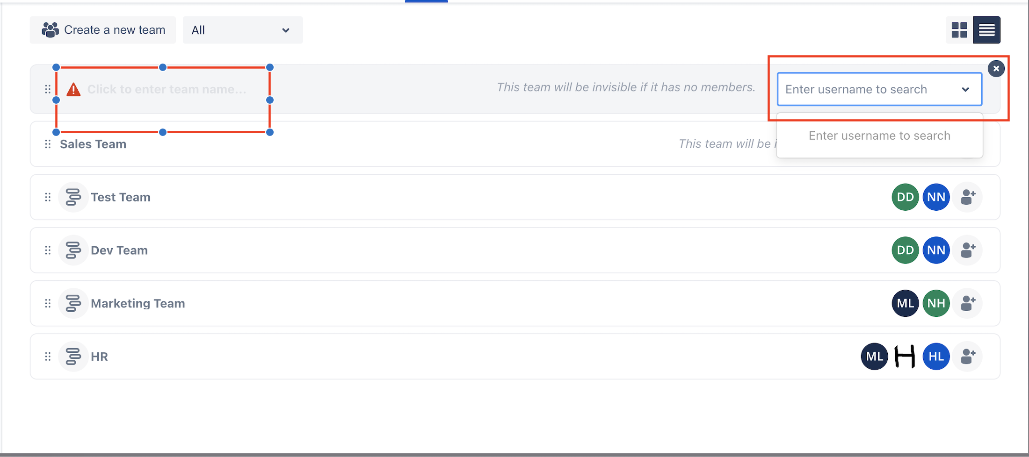Switch to grid view layout
Viewport: 1029px width, 457px height.
(959, 30)
